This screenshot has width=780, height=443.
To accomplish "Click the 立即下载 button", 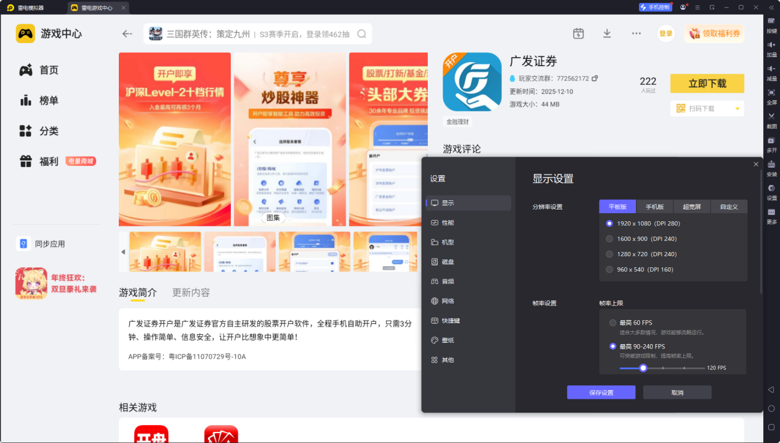I will (707, 84).
